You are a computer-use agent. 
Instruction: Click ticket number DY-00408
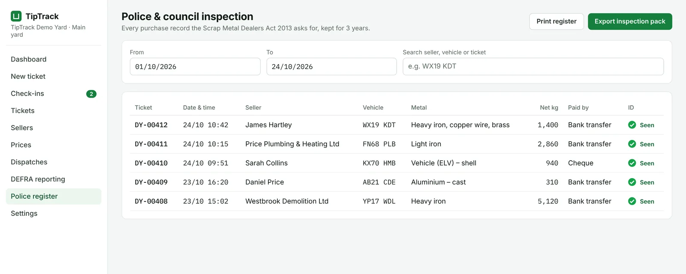click(x=151, y=201)
